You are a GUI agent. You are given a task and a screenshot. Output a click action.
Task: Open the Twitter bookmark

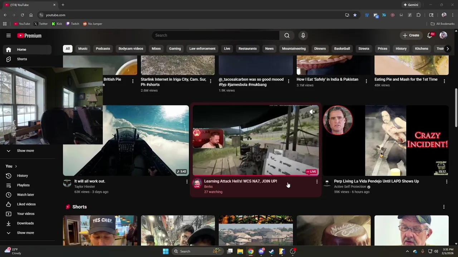41,24
